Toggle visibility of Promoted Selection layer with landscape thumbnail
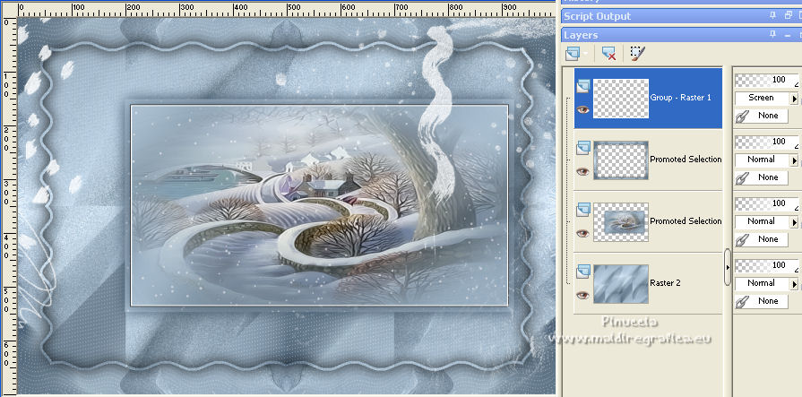 pos(583,233)
